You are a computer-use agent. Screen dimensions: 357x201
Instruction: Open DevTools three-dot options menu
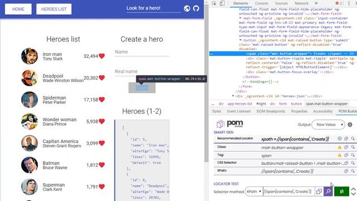(349, 3)
